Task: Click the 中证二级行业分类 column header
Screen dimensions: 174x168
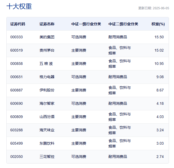Action: point(123,24)
